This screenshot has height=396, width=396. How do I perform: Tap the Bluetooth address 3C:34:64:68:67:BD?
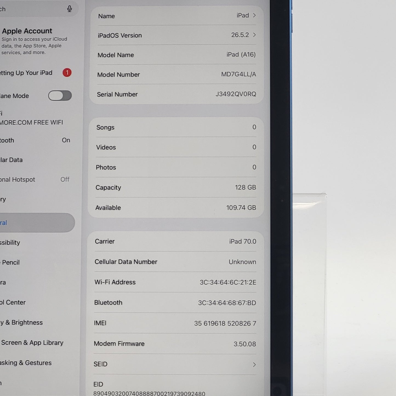(x=227, y=303)
